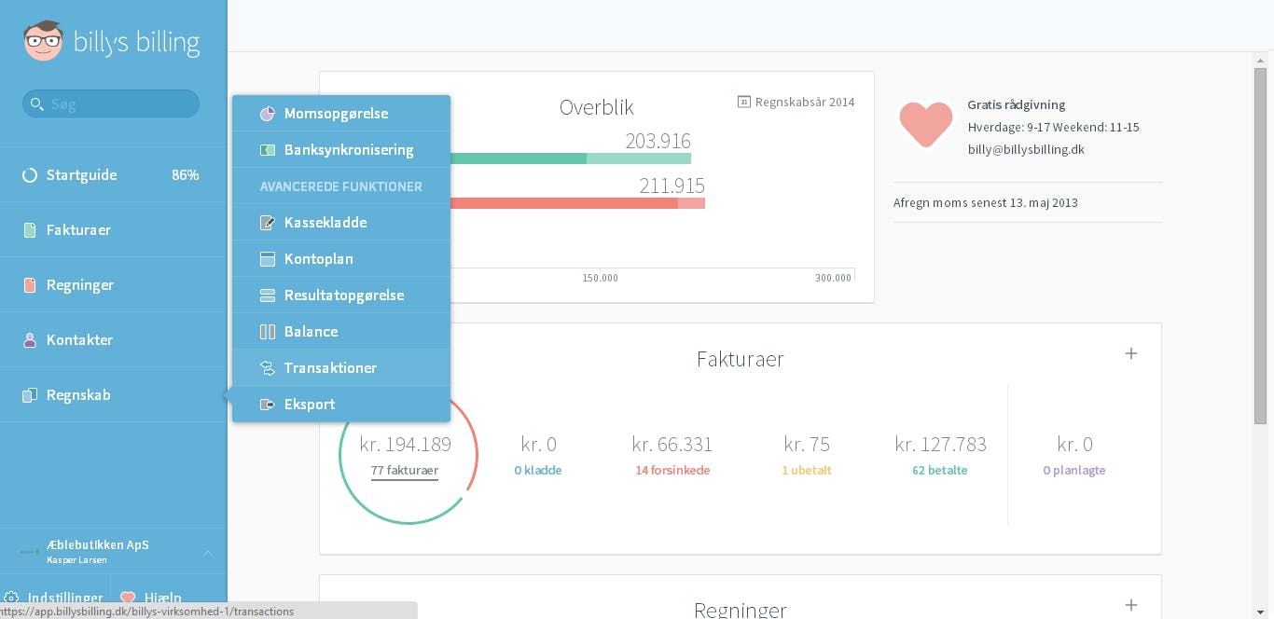Image resolution: width=1274 pixels, height=619 pixels.
Task: Click the Kontoplan icon
Action: [268, 259]
